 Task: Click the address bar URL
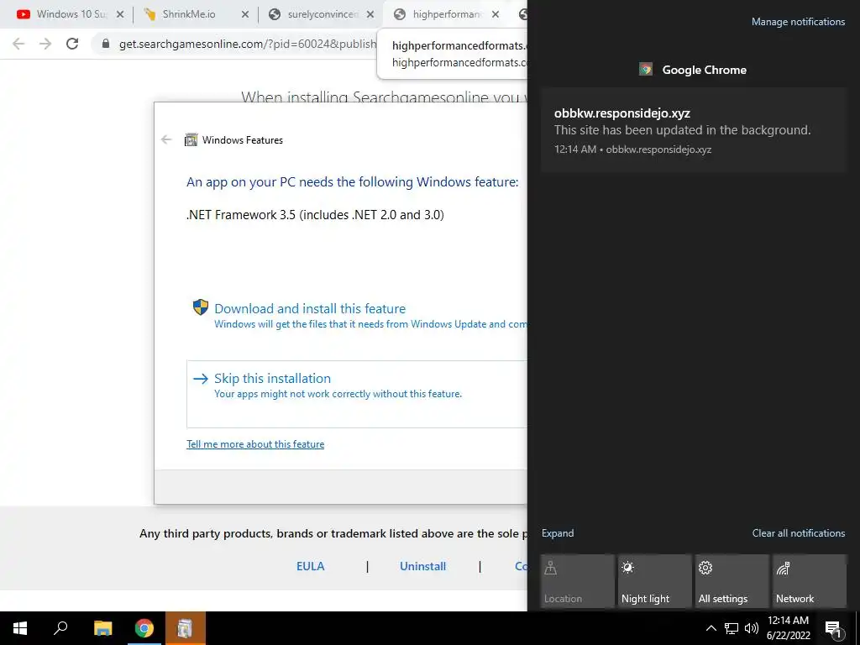pyautogui.click(x=248, y=44)
